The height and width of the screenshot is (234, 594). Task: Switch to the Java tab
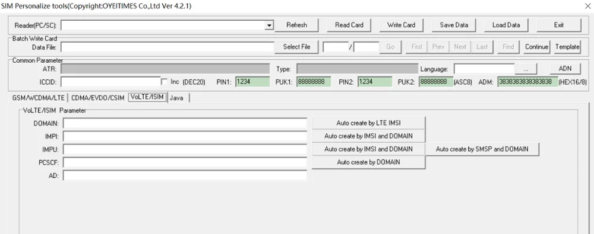pos(177,98)
